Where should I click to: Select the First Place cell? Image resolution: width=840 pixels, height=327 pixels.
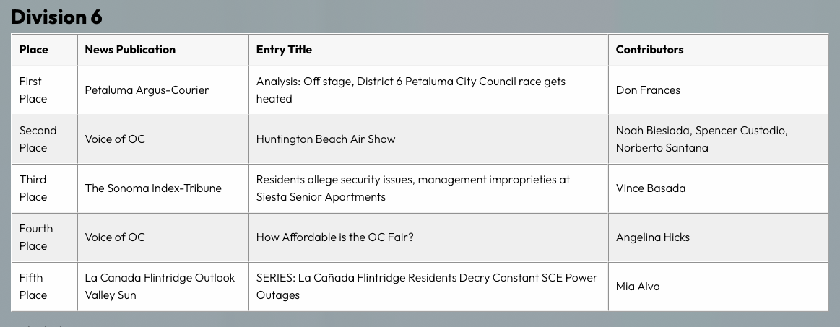pos(33,90)
